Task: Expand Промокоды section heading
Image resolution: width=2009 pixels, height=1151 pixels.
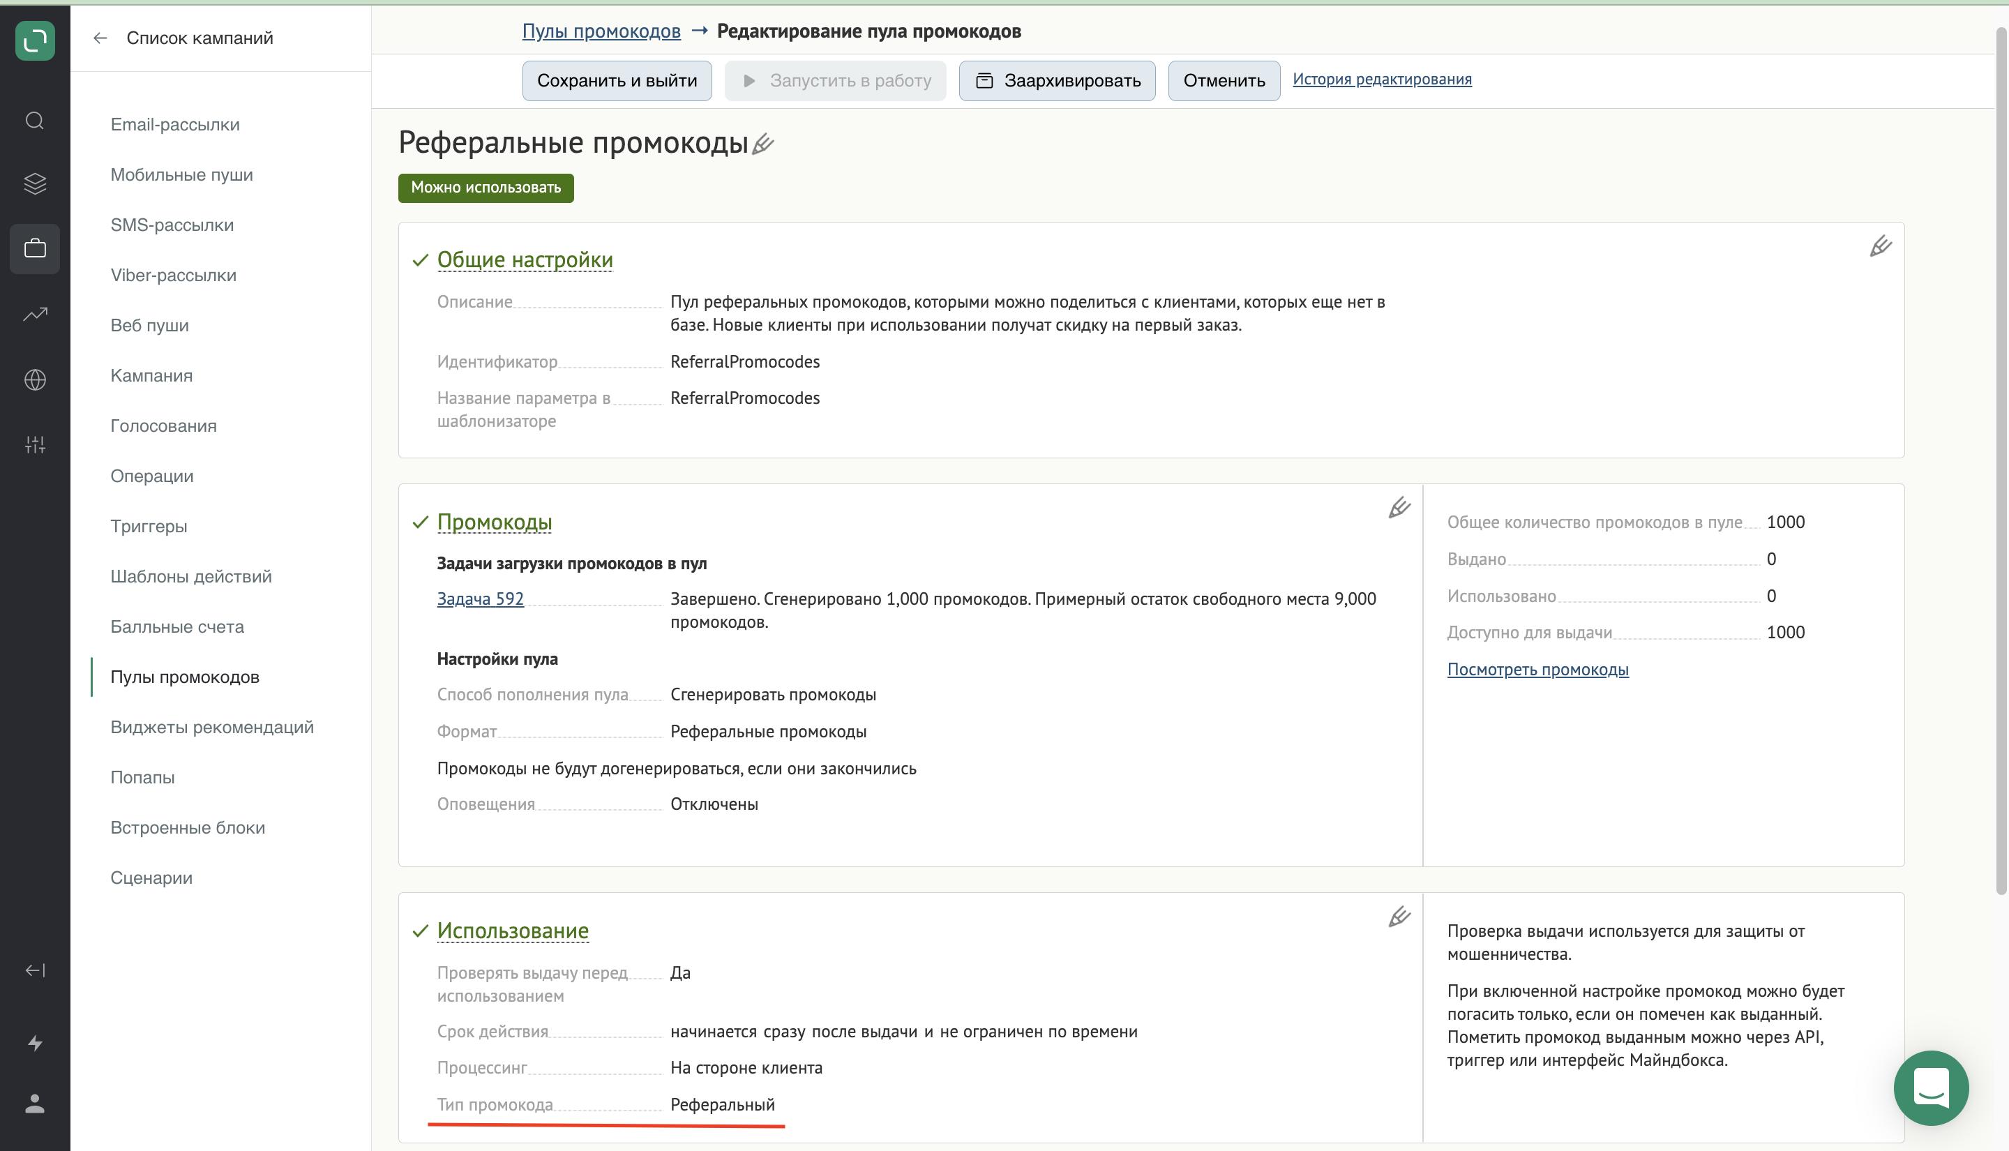Action: pyautogui.click(x=494, y=522)
